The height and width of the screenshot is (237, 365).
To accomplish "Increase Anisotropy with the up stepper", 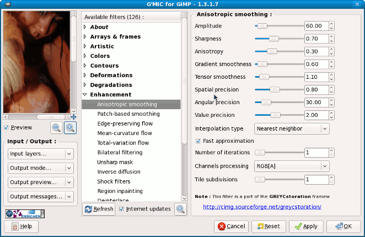I will 331,49.
